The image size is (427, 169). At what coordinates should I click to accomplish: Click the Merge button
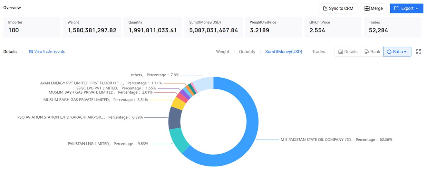374,8
